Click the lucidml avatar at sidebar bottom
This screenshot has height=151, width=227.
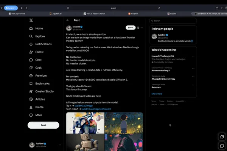[32, 145]
